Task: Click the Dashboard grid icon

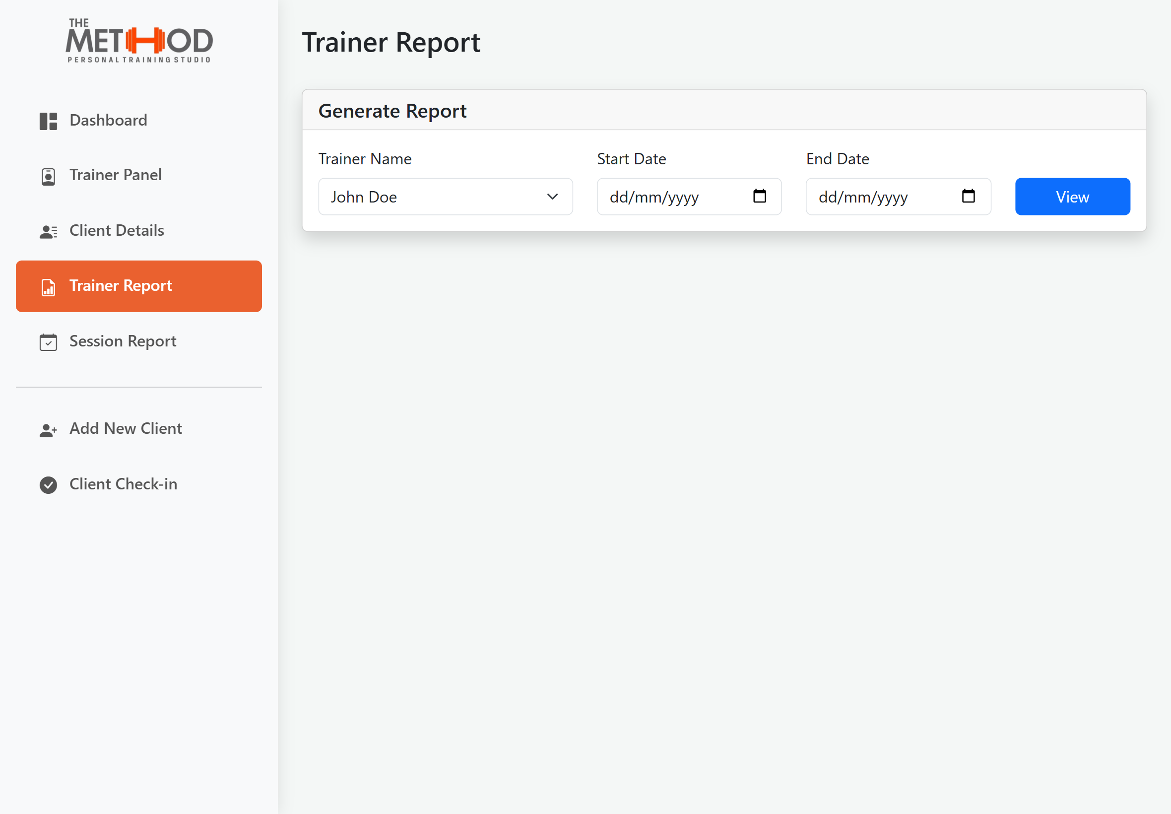Action: coord(49,121)
